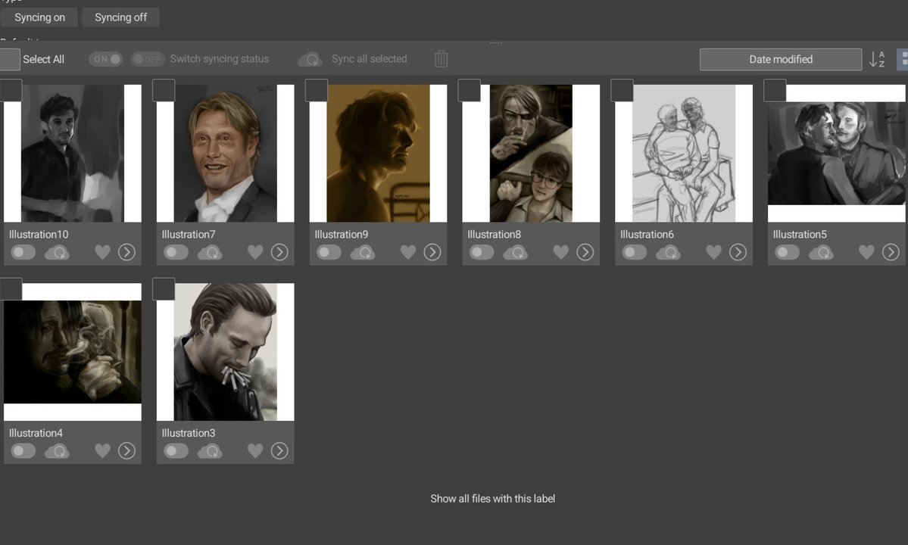This screenshot has width=908, height=545.
Task: Open details arrow for Illustration6
Action: pyautogui.click(x=738, y=252)
